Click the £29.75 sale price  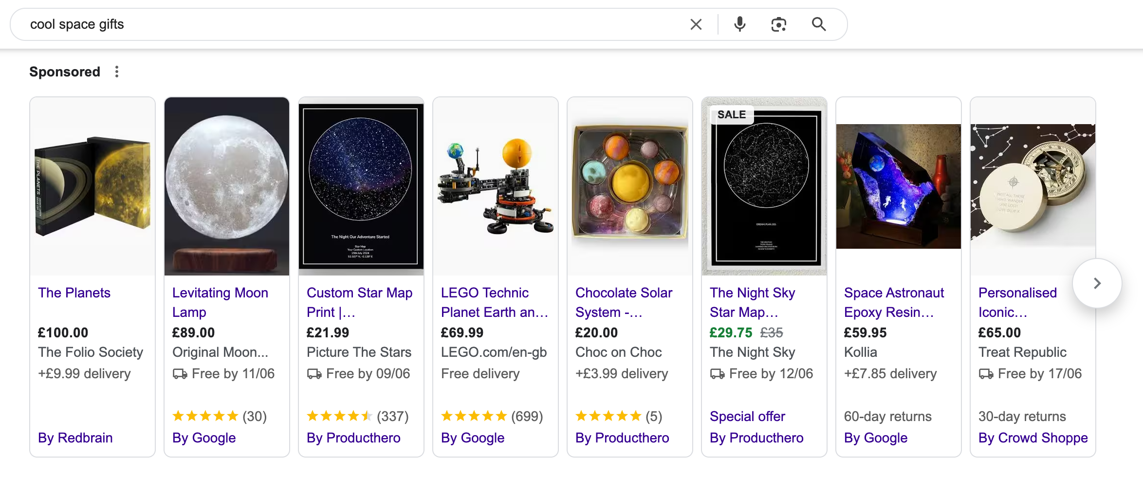click(731, 332)
